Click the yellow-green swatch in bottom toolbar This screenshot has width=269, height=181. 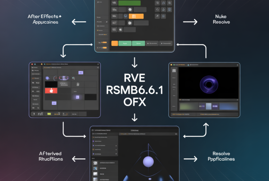pos(49,114)
